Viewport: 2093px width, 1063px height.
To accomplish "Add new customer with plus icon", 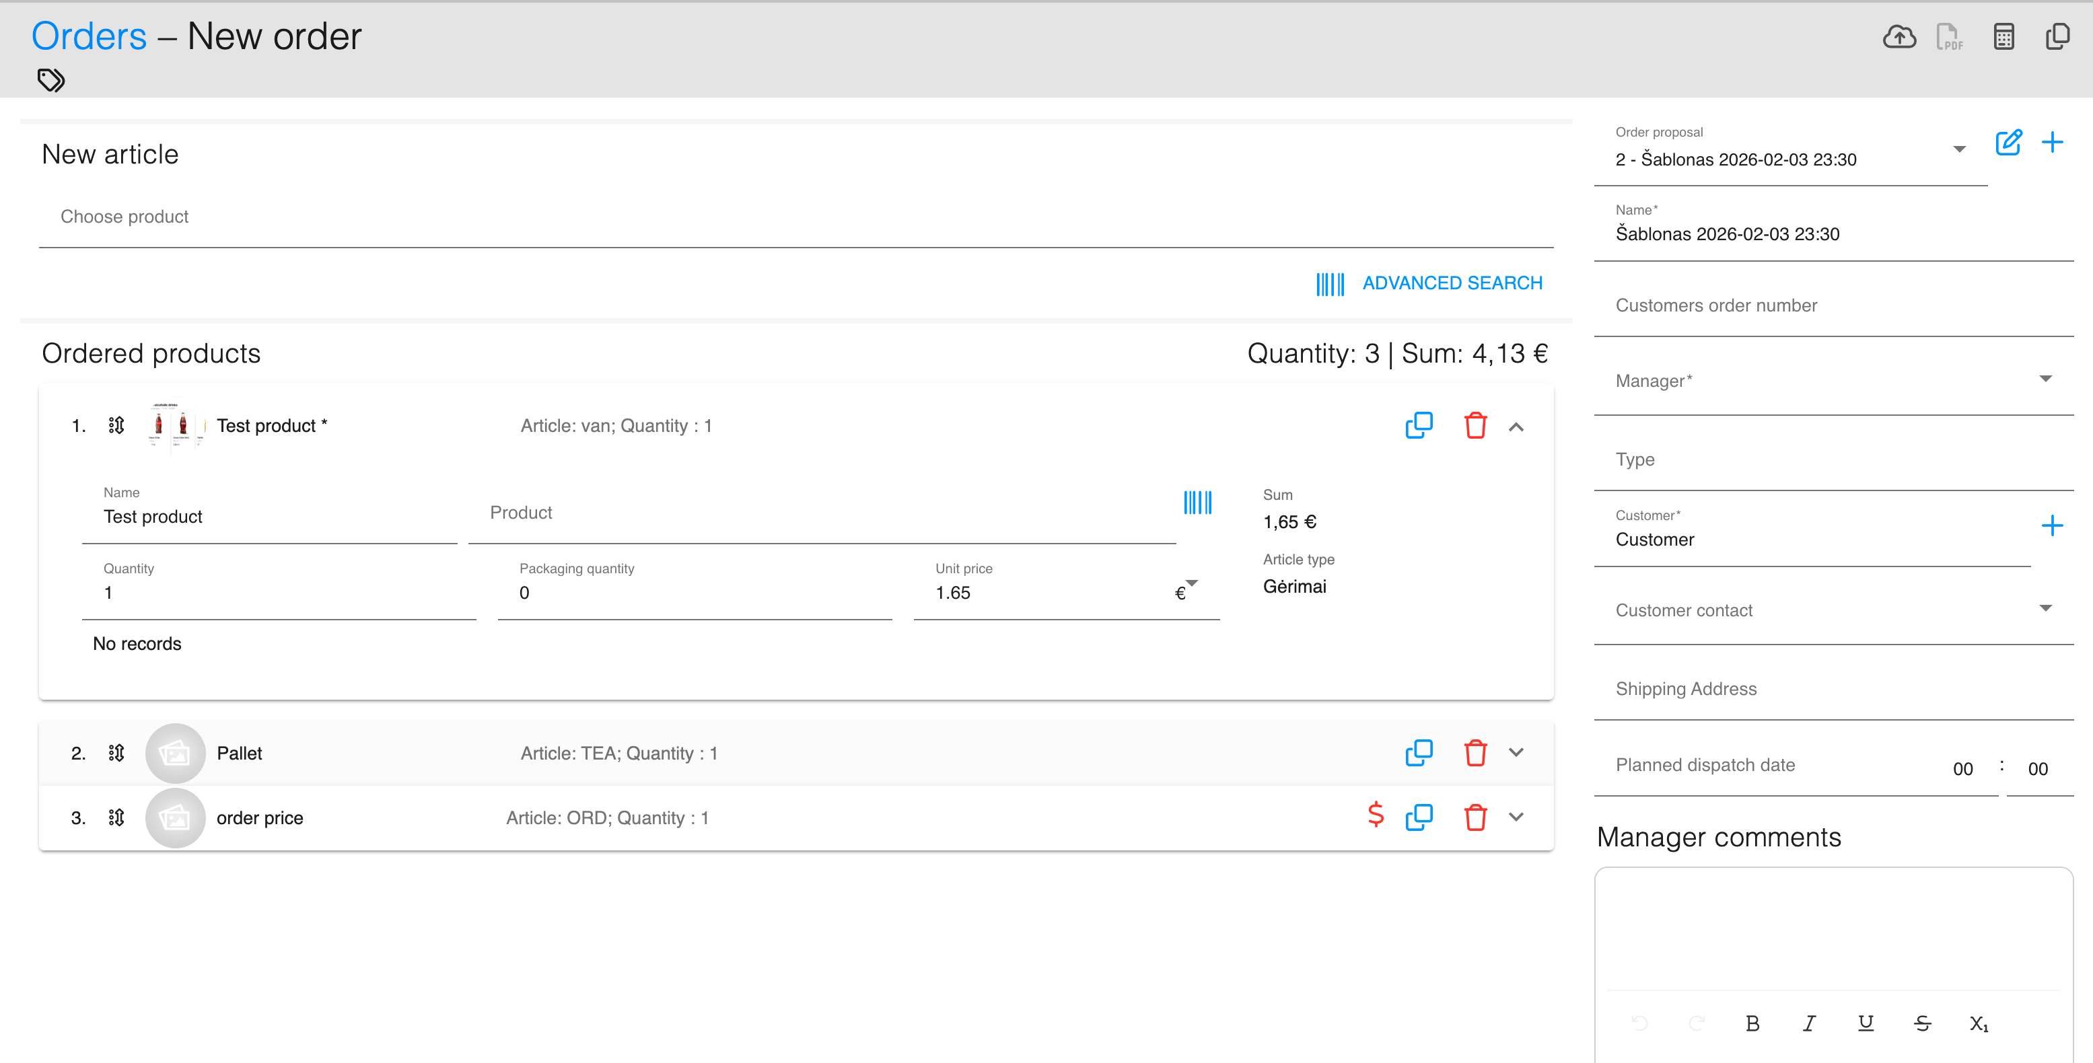I will coord(2051,526).
